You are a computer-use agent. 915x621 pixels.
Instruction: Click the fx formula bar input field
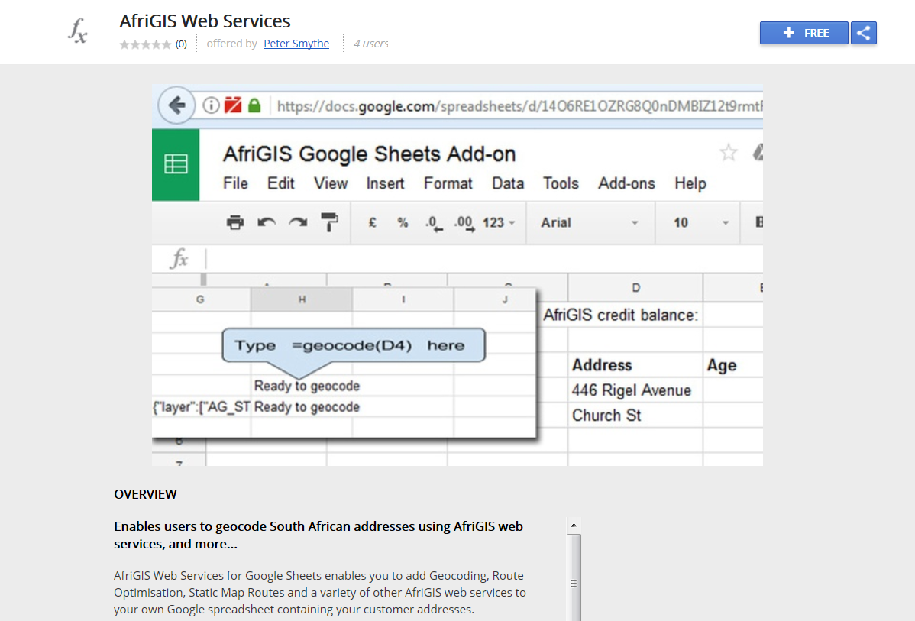[481, 259]
